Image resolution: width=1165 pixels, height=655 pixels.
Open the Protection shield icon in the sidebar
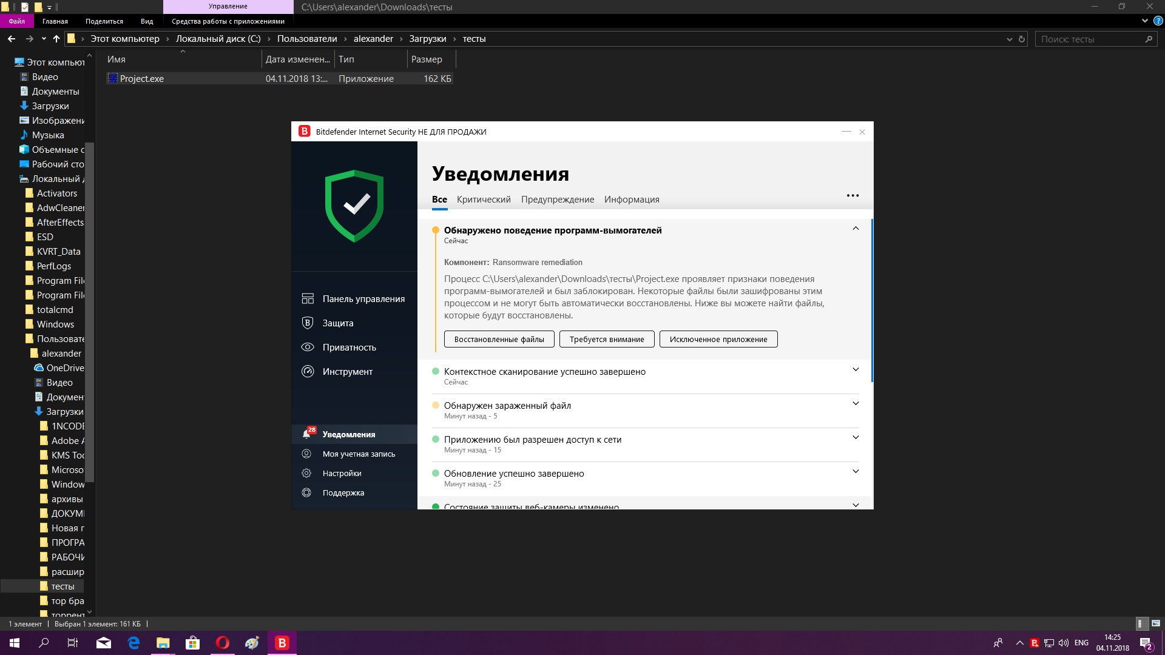pyautogui.click(x=308, y=323)
